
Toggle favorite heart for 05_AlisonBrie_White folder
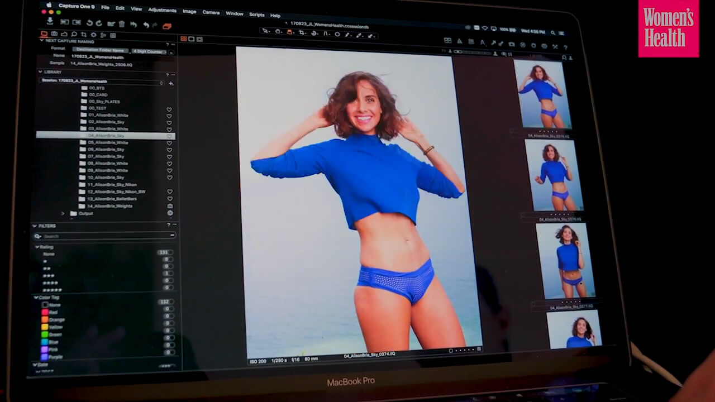[169, 143]
